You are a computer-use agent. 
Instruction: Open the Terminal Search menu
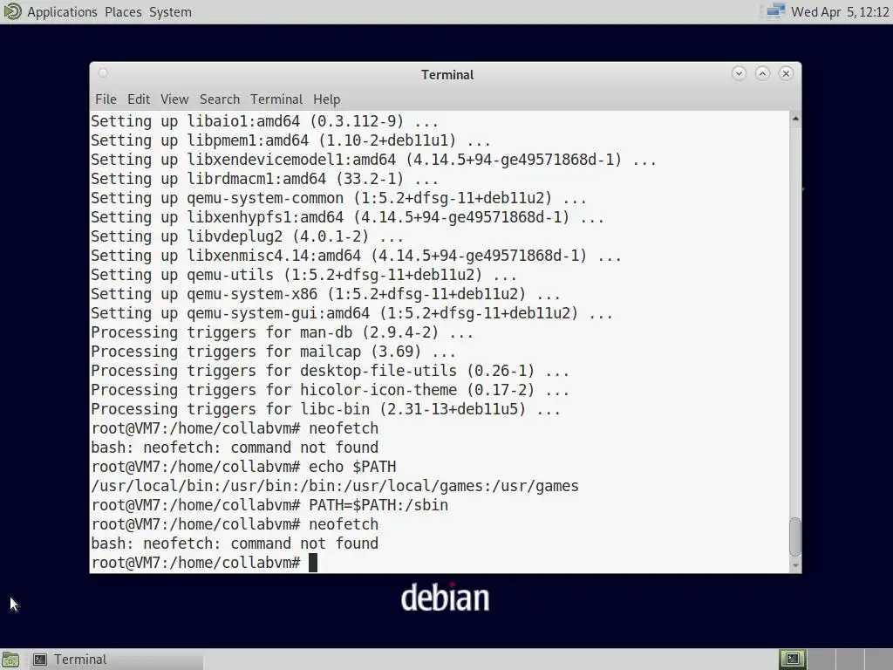[x=219, y=99]
